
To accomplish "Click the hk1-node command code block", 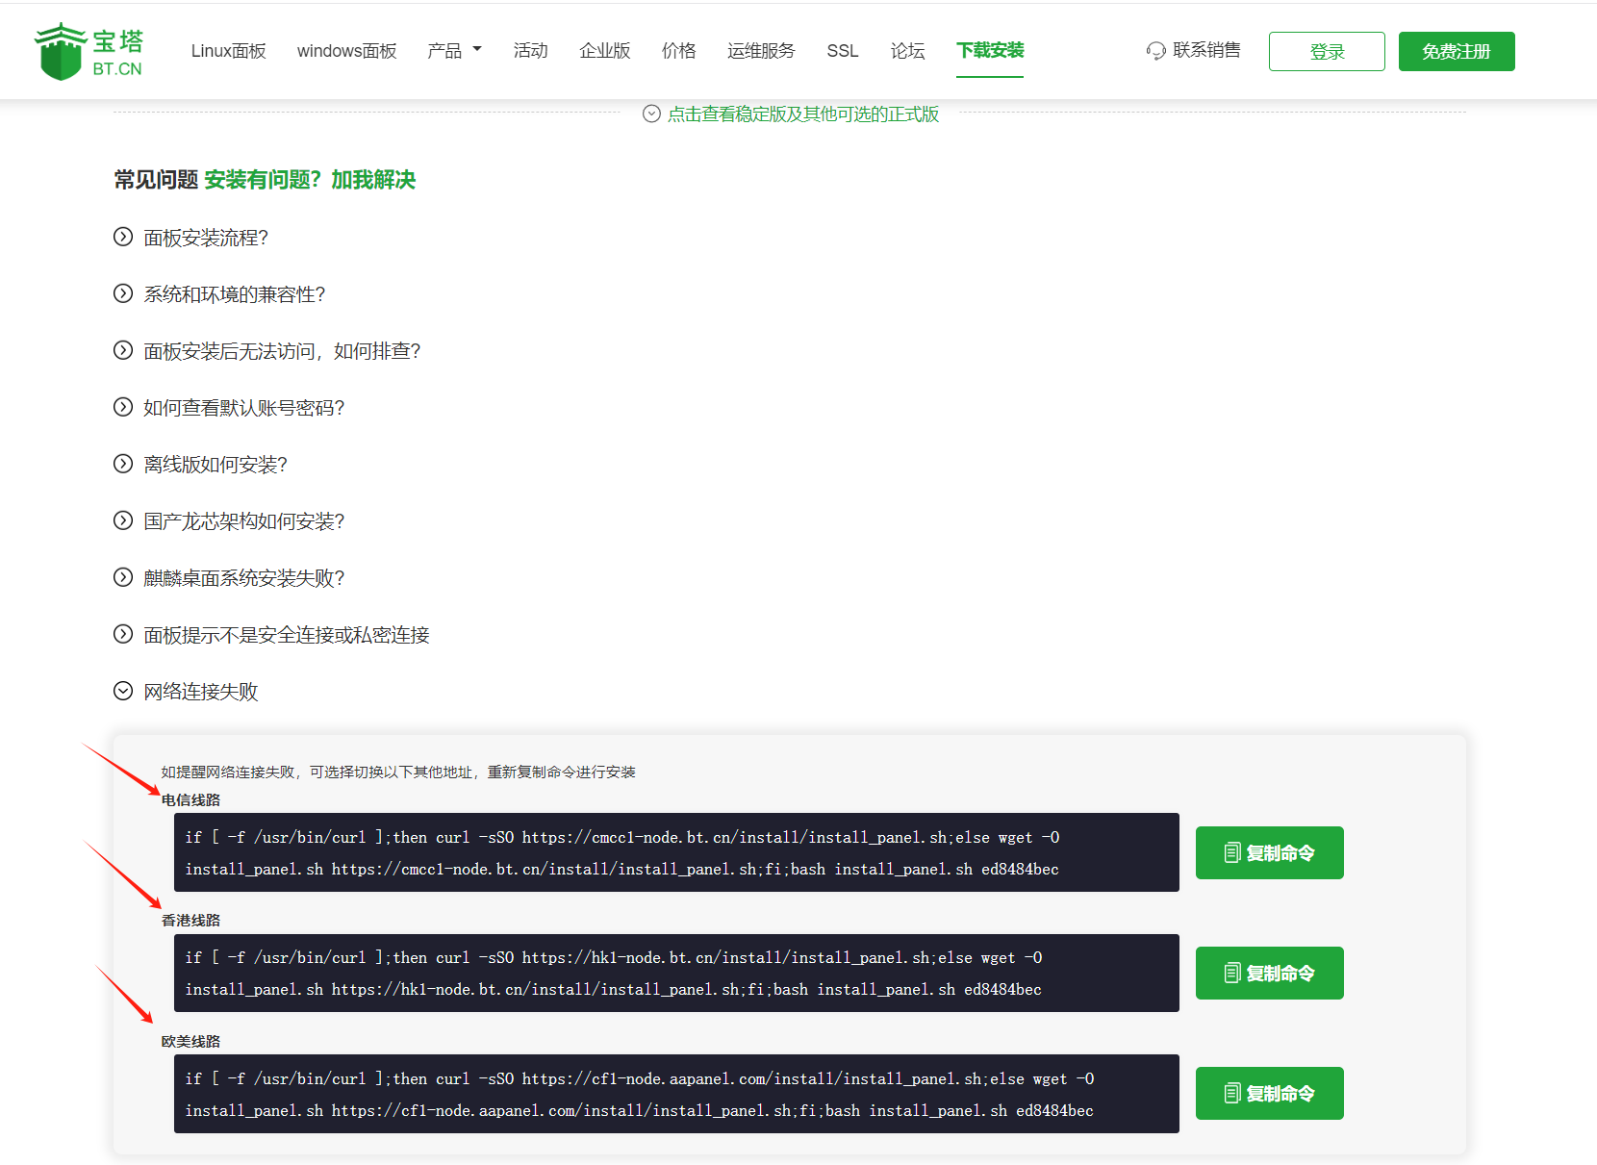I will tap(676, 973).
